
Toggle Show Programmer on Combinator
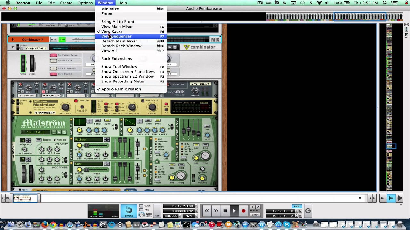(53, 68)
